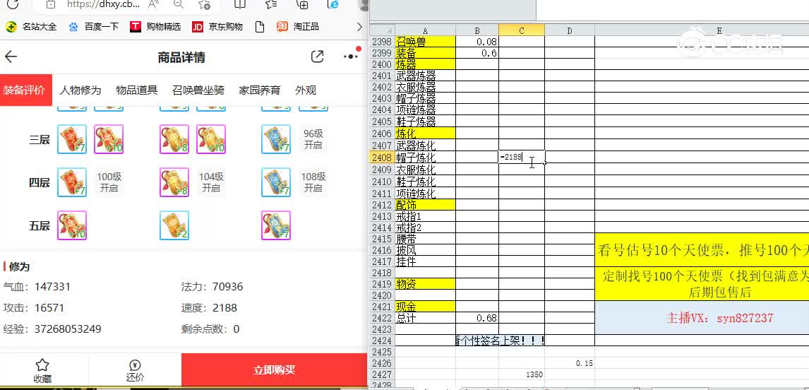The height and width of the screenshot is (390, 809).
Task: Select the cell with value 1350
Action: [522, 374]
